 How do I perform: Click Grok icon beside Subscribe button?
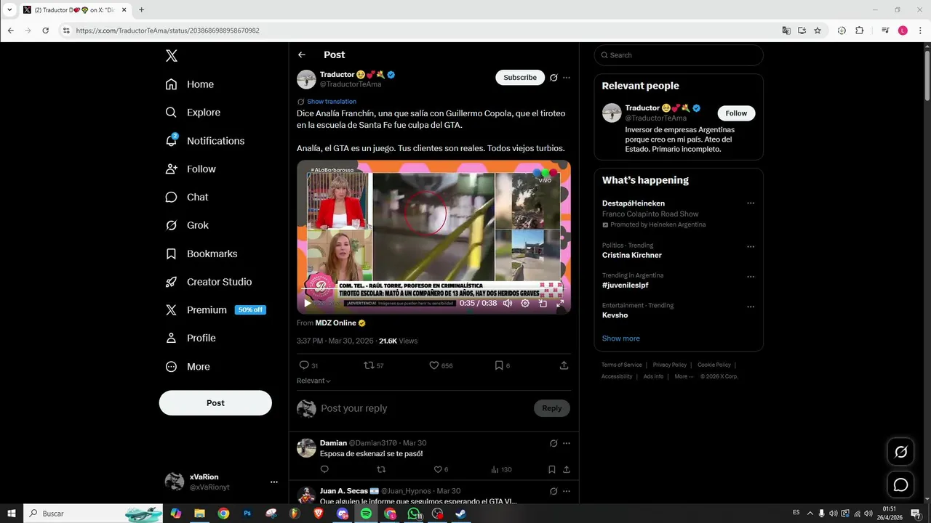[x=554, y=78]
